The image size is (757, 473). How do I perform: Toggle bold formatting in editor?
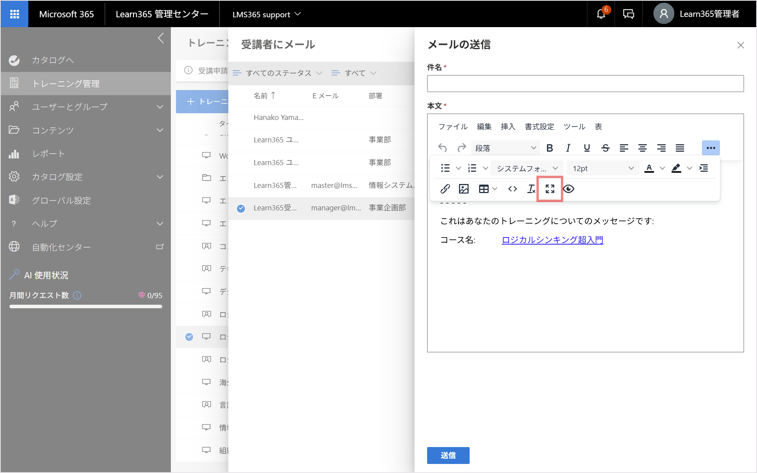click(x=550, y=148)
